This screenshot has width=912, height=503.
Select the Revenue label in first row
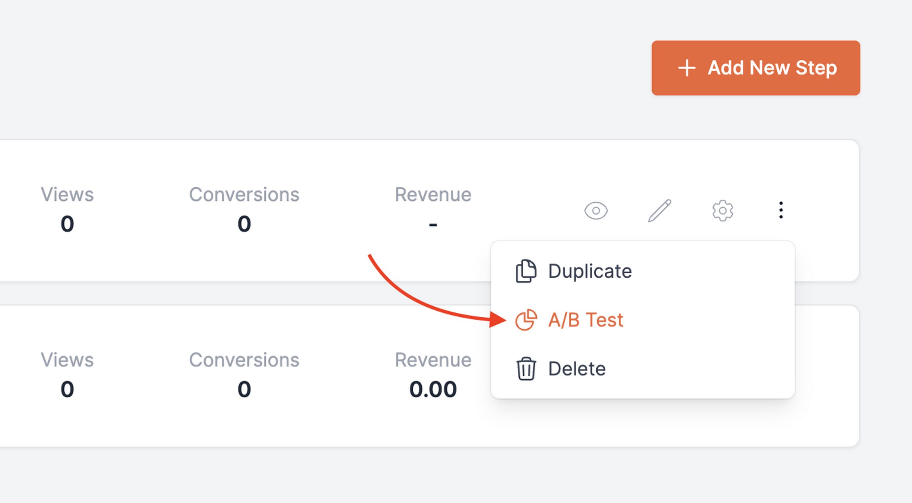coord(433,195)
